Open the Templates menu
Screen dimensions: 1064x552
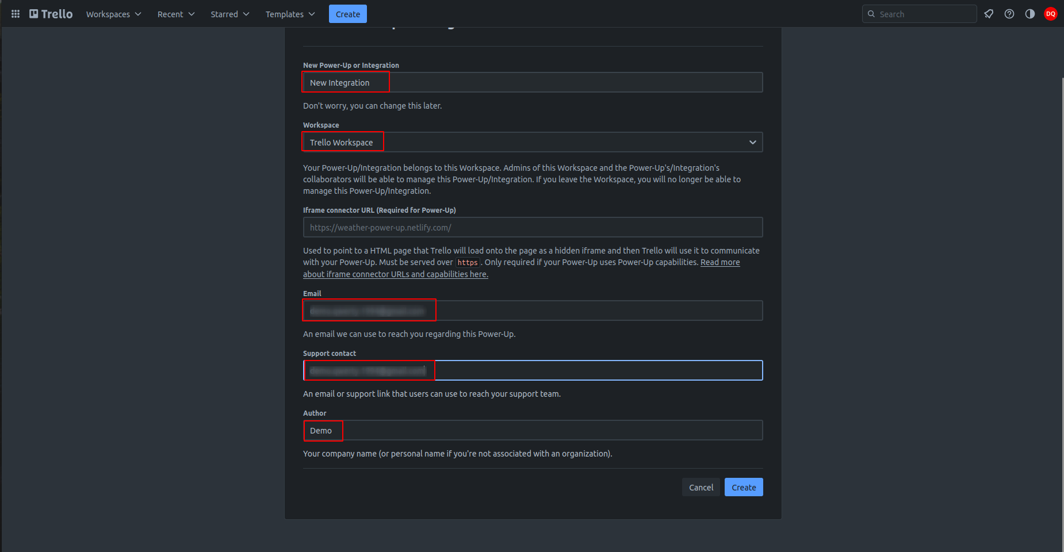click(290, 14)
